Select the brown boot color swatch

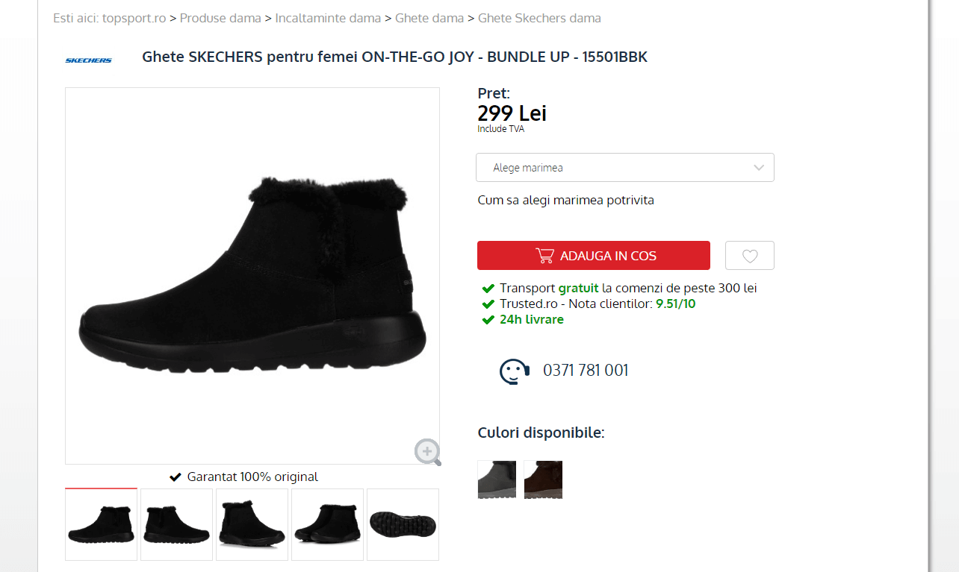[x=543, y=480]
